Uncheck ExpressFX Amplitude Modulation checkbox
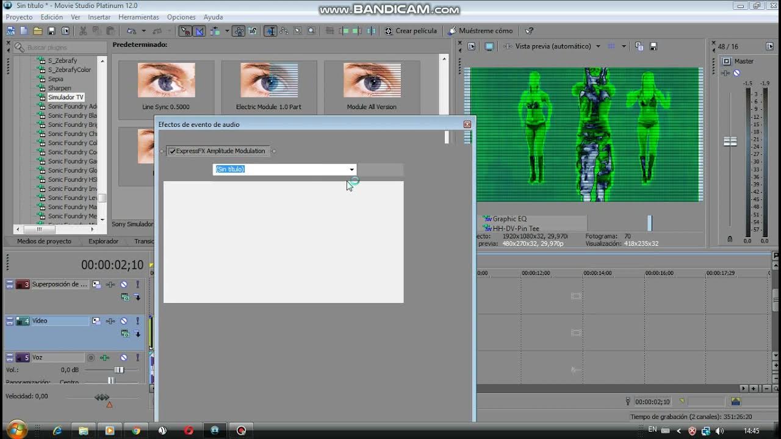The image size is (781, 439). (173, 151)
